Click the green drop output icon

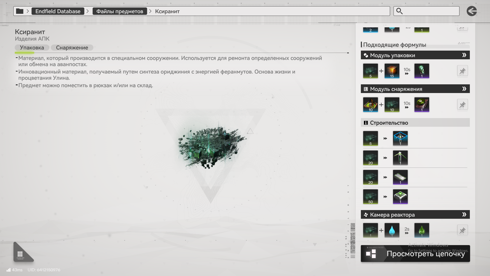422,230
